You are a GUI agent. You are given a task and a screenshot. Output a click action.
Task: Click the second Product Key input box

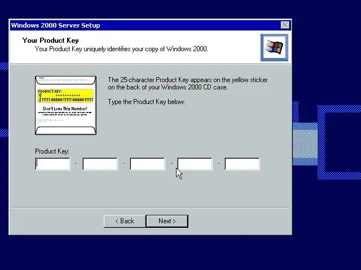(100, 164)
